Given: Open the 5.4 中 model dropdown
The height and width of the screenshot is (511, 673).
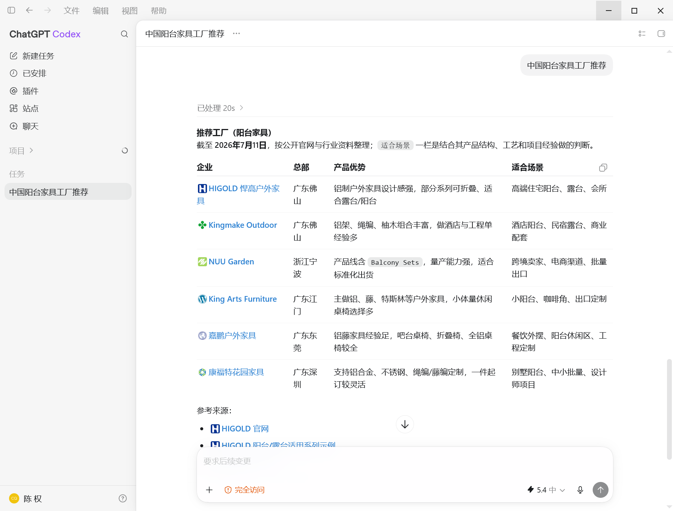Looking at the screenshot, I should [x=546, y=490].
